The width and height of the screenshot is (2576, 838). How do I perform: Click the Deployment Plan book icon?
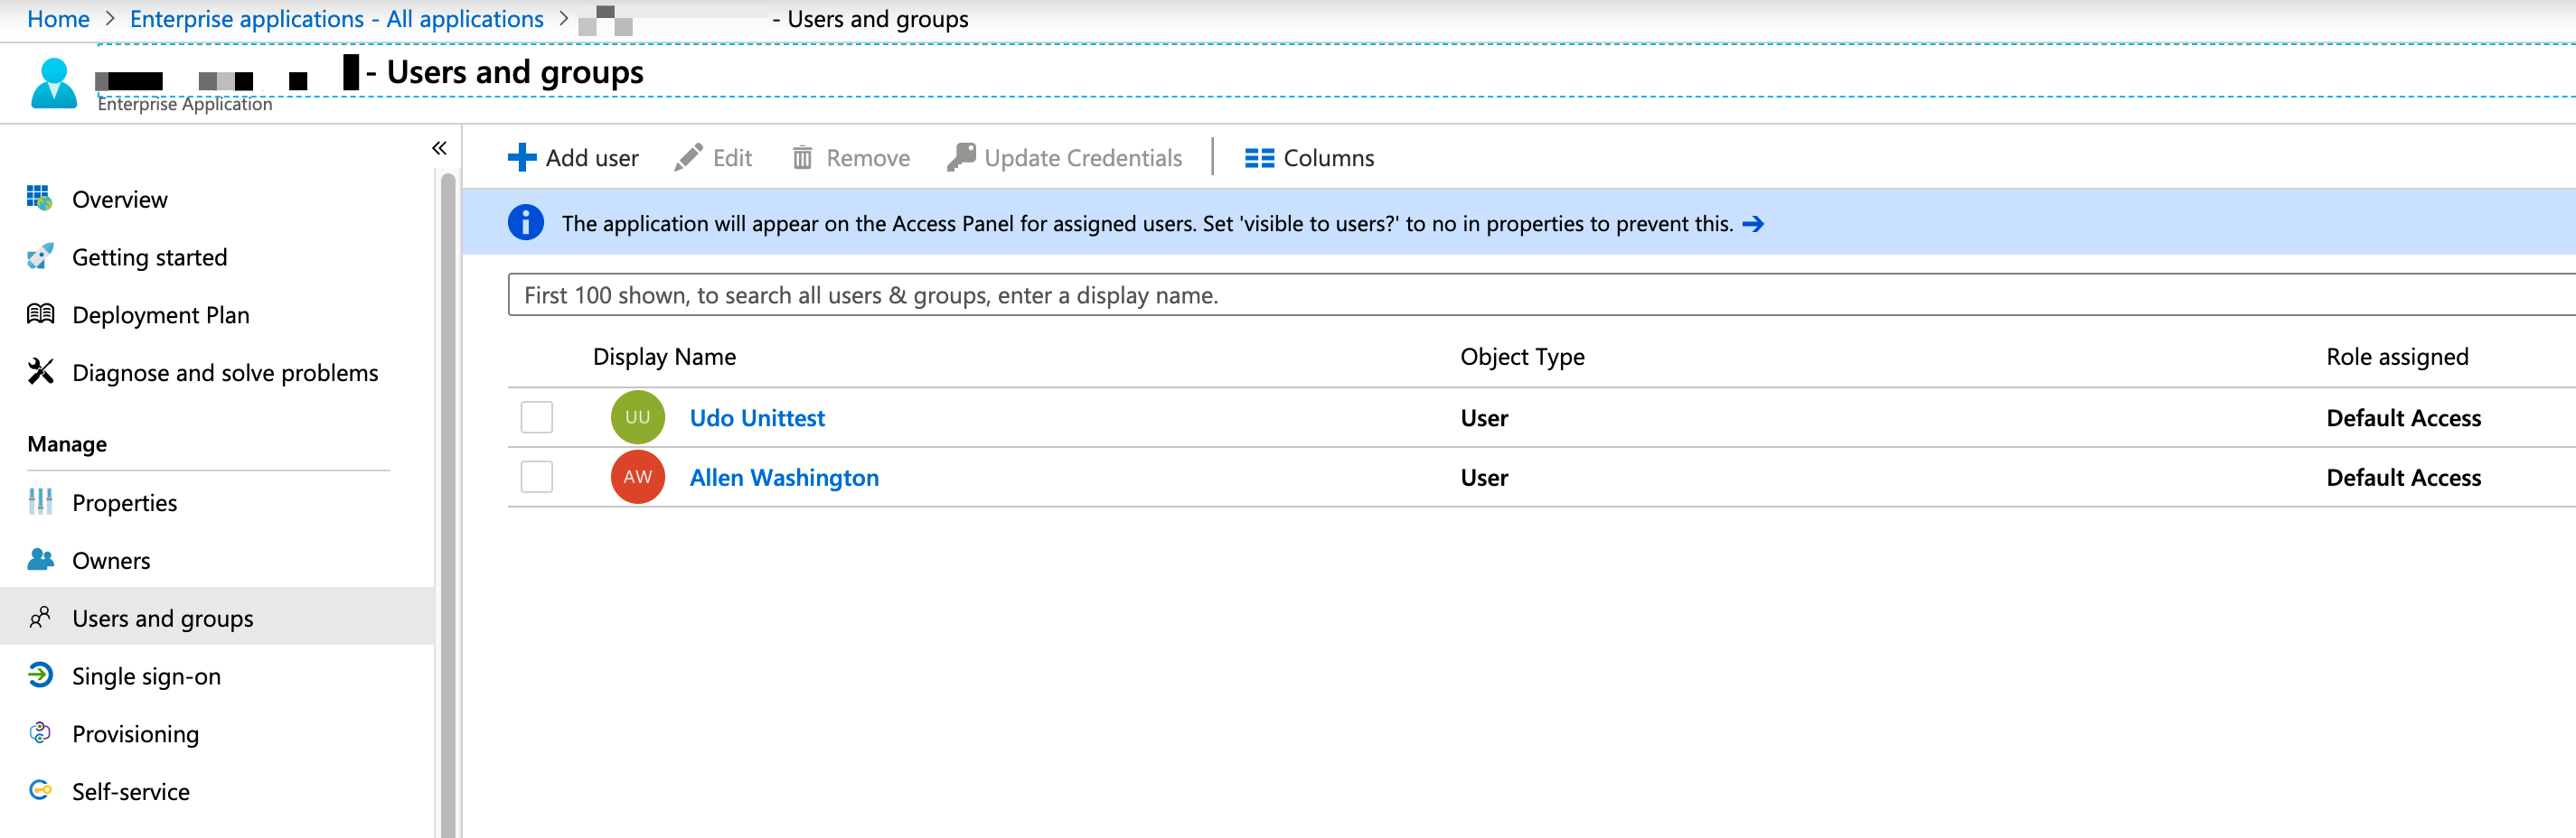(x=40, y=313)
